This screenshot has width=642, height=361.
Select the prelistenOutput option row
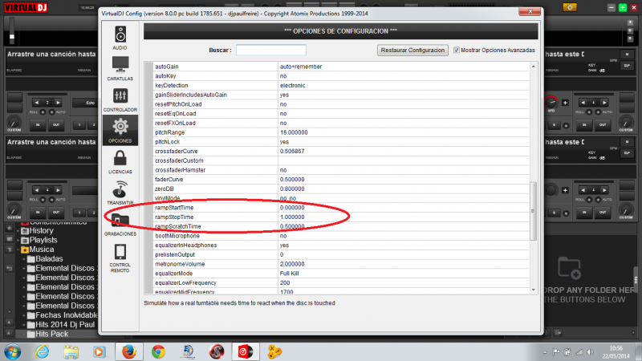coord(340,254)
